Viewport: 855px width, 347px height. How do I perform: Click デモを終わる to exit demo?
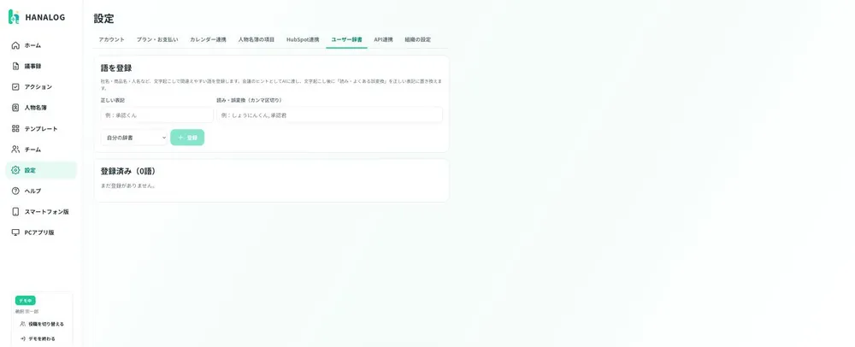pos(38,338)
